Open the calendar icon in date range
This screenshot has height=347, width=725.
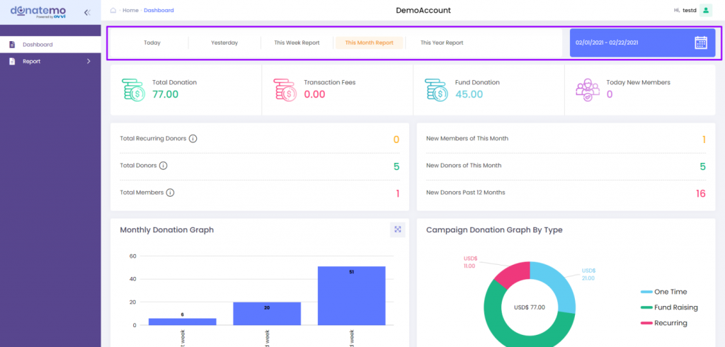pos(701,42)
